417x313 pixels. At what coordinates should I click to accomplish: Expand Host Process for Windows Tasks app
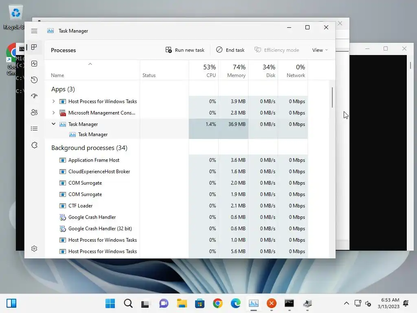point(53,101)
